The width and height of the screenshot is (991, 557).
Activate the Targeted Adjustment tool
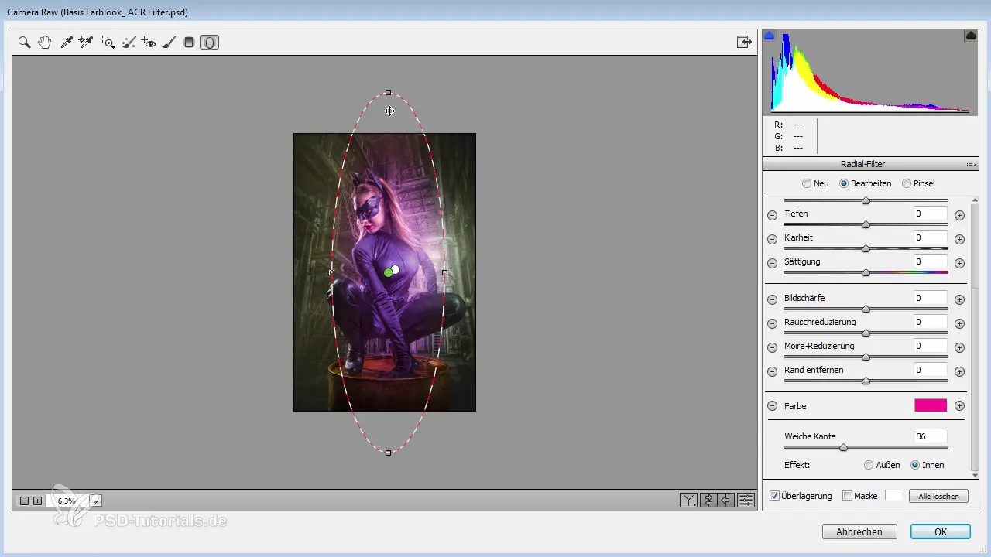click(x=107, y=43)
